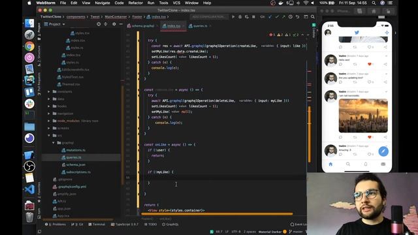The width and height of the screenshot is (418, 235).
Task: Tap the Messages envelope tab in simulator
Action: (383, 164)
